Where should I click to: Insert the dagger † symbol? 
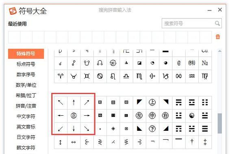pyautogui.click(x=192, y=142)
